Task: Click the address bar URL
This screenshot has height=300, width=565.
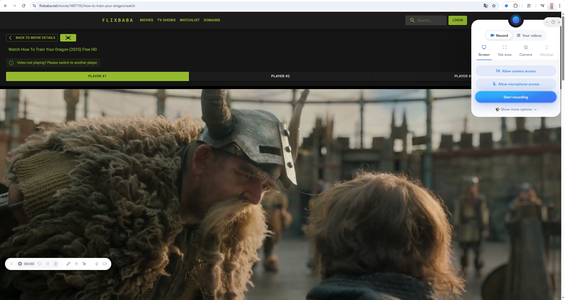Action: pos(87,6)
